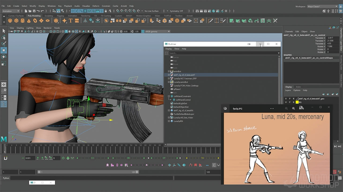Select the Move tool in the toolbox

pyautogui.click(x=4, y=50)
